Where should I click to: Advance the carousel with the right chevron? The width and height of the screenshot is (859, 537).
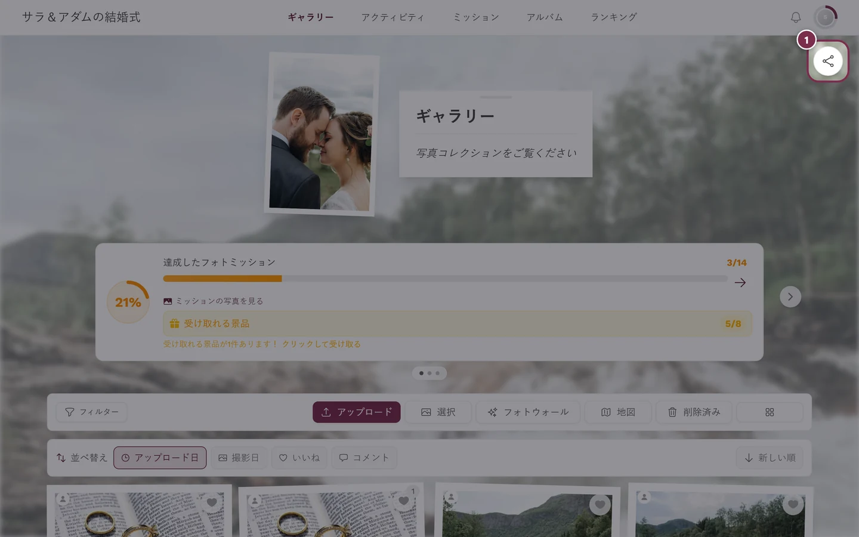click(x=790, y=297)
